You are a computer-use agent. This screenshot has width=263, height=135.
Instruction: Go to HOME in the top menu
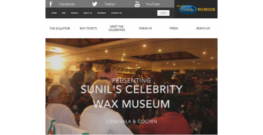click(x=54, y=13)
